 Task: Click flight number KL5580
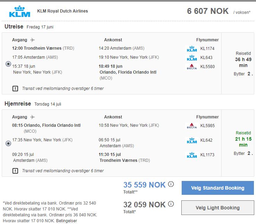point(207,67)
